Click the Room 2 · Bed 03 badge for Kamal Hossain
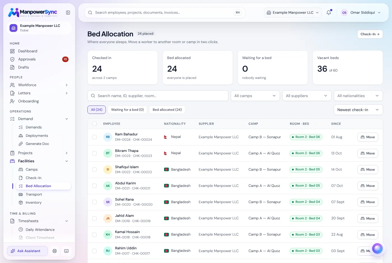392x263 pixels. click(306, 234)
